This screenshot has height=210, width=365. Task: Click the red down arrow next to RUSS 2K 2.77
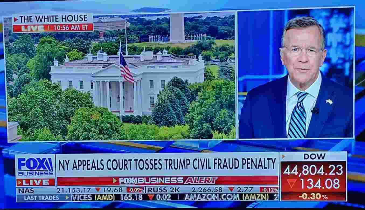231,190
